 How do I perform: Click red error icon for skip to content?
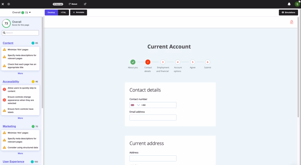4,89
